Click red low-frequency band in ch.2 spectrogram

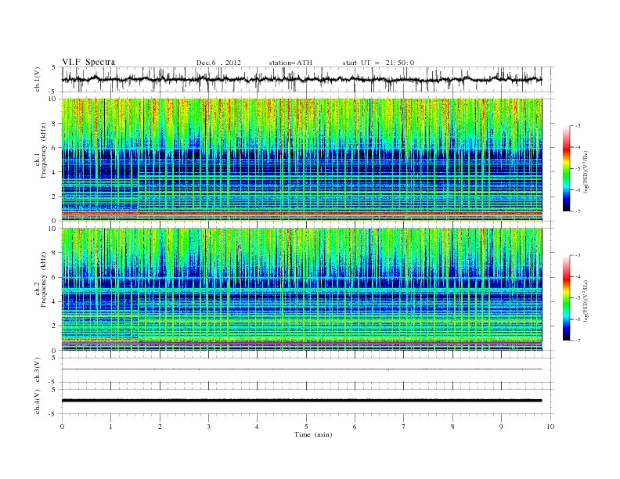pyautogui.click(x=301, y=343)
